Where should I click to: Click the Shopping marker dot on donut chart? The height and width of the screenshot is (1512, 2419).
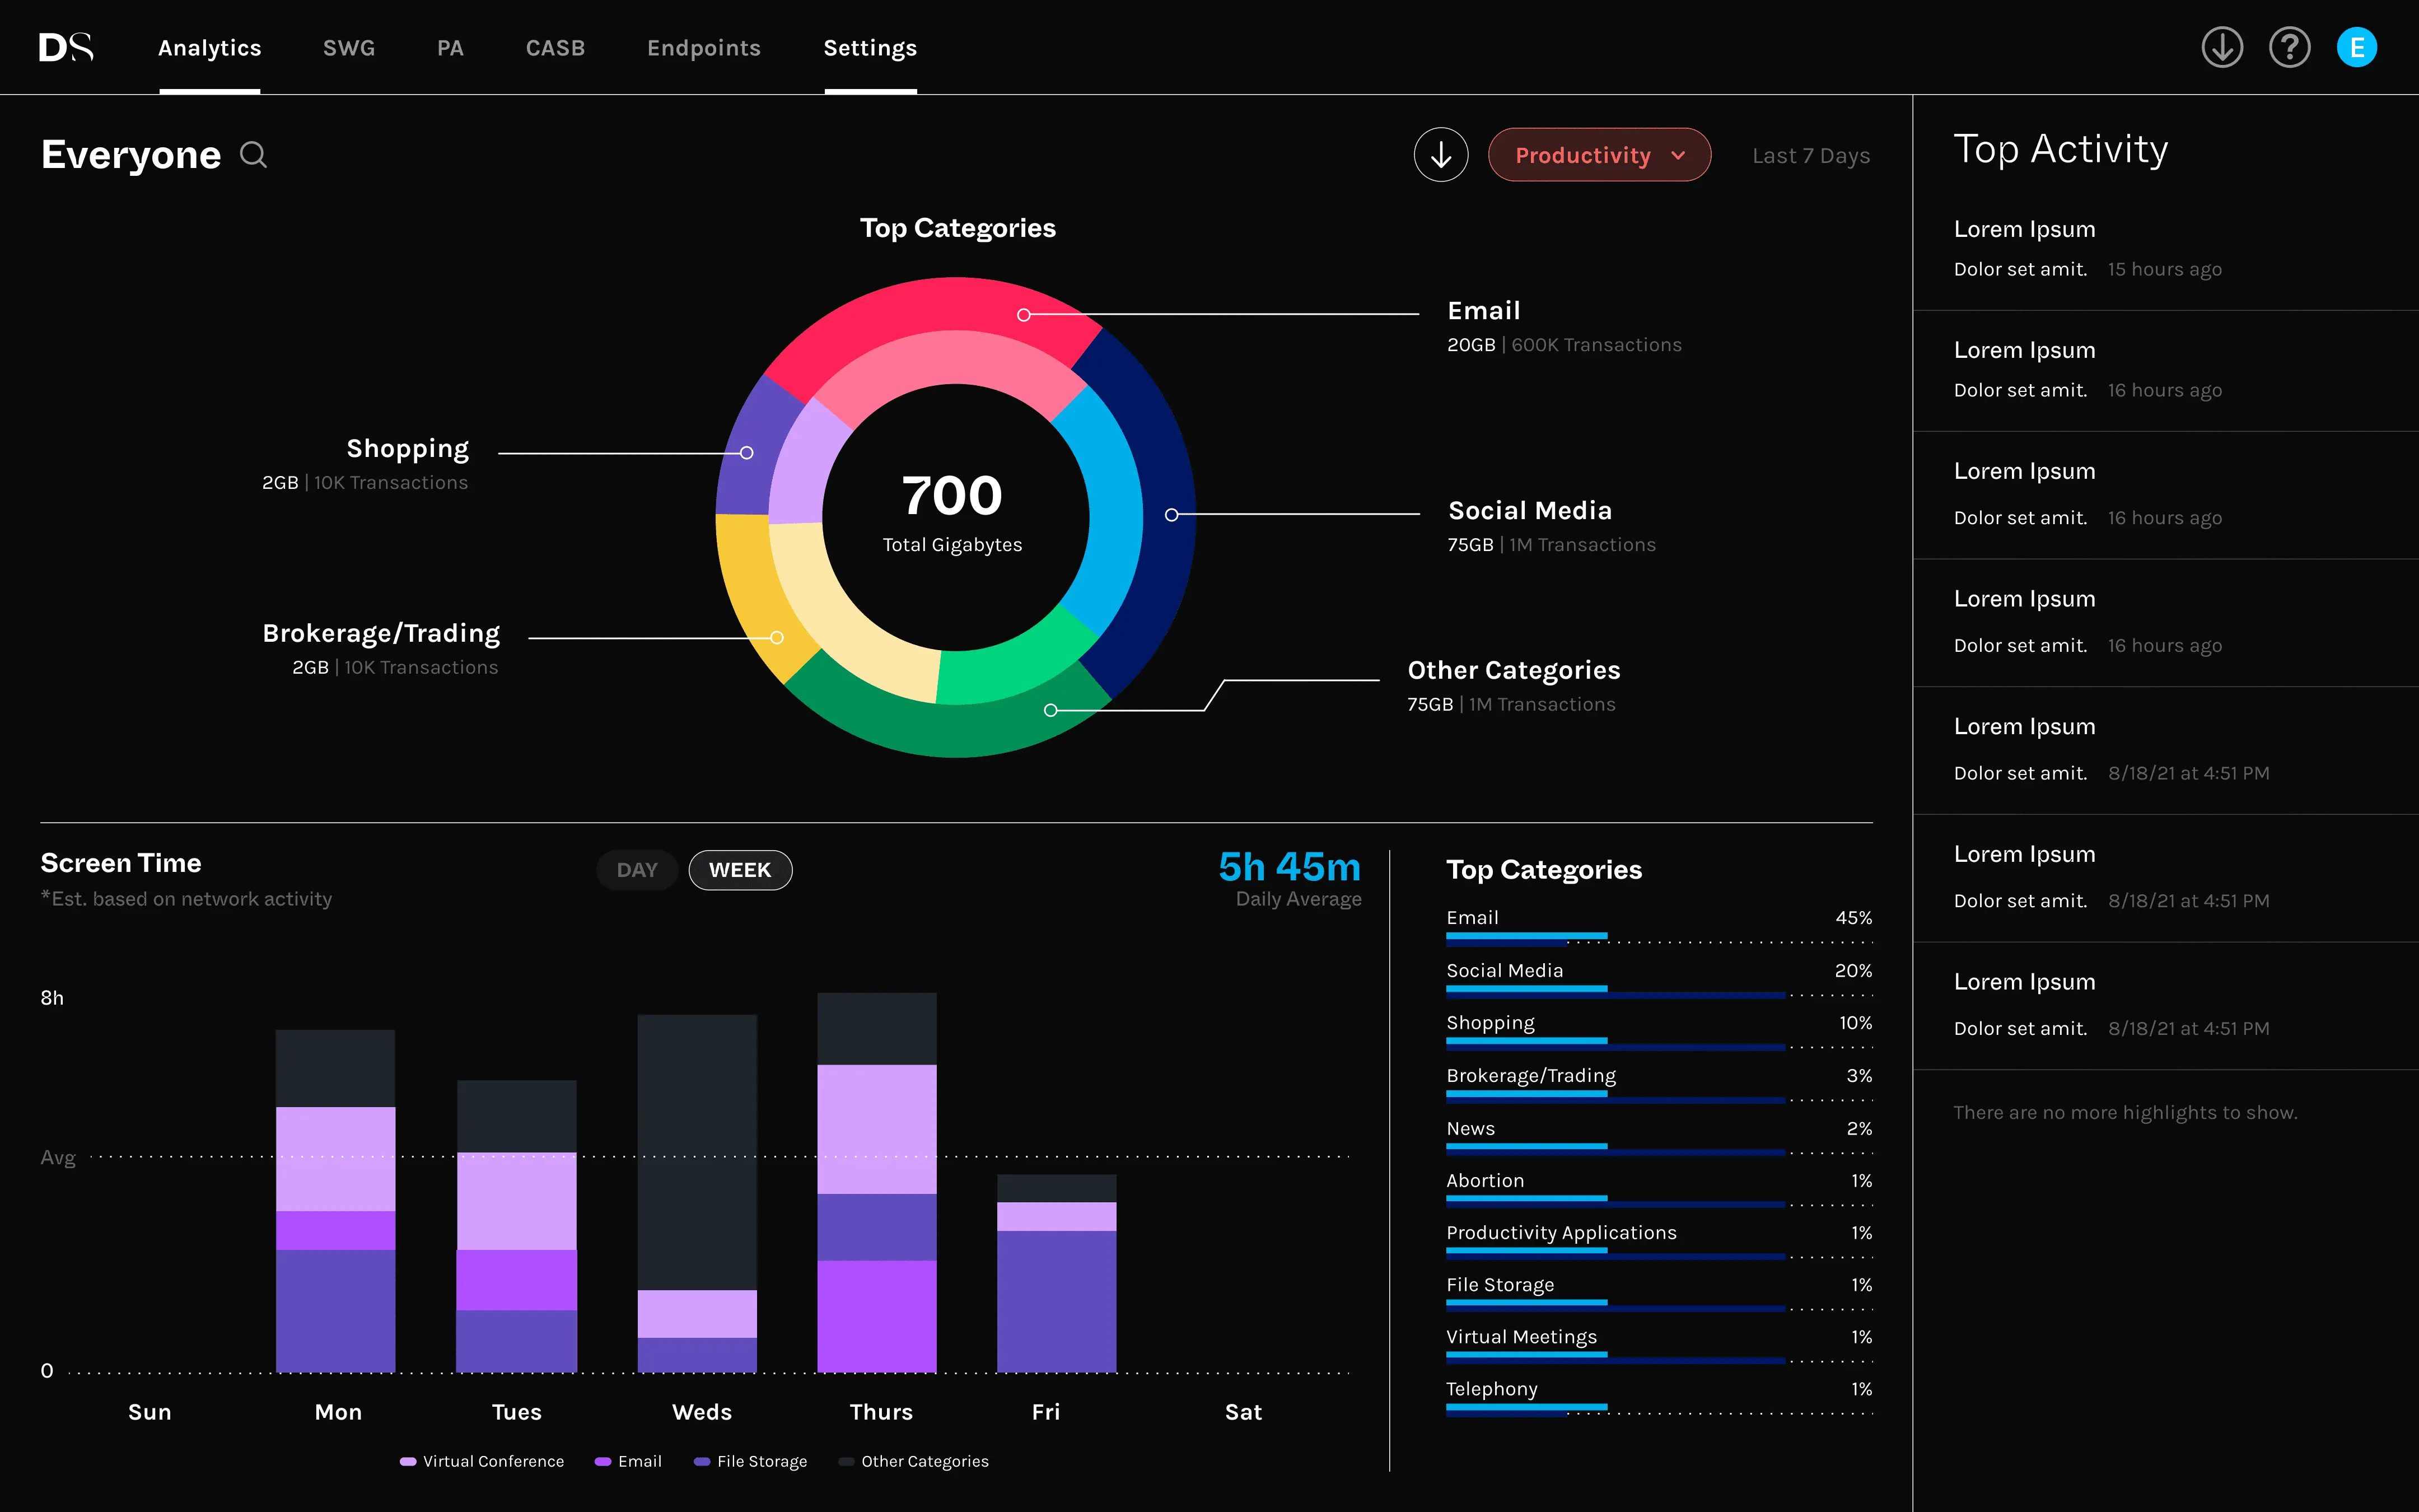[746, 453]
